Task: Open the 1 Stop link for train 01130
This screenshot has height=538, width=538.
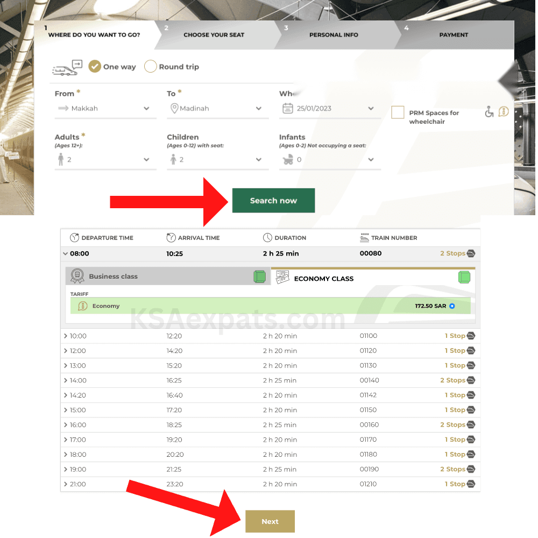Action: (x=455, y=365)
